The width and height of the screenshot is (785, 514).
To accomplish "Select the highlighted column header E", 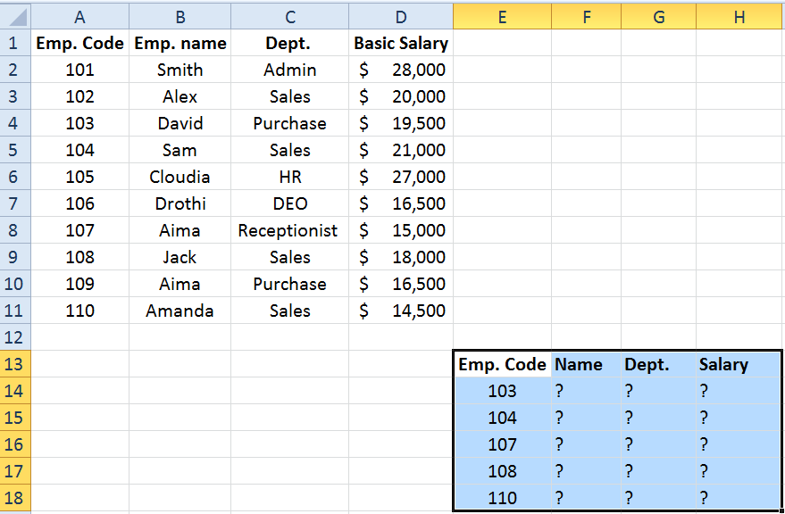I will [x=502, y=17].
